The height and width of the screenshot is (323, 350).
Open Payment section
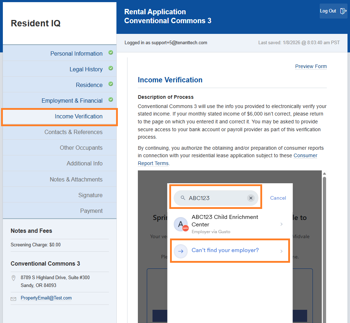point(91,211)
